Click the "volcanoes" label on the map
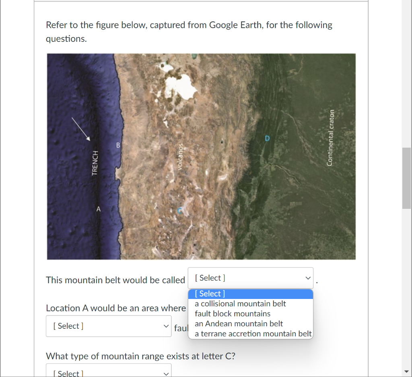Screen dimensions: 412x377 coord(180,157)
